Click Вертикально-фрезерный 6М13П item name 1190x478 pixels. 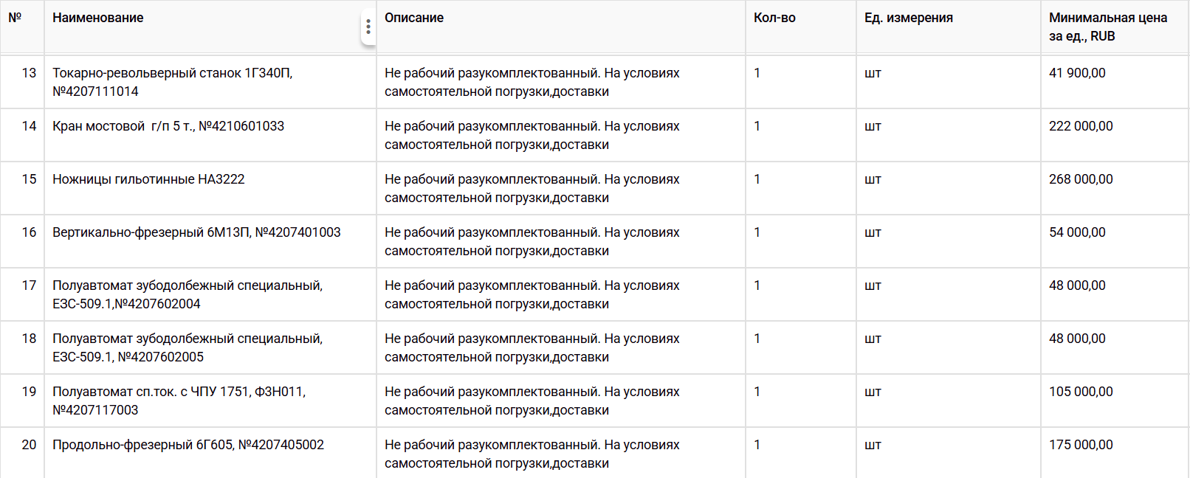click(x=196, y=232)
